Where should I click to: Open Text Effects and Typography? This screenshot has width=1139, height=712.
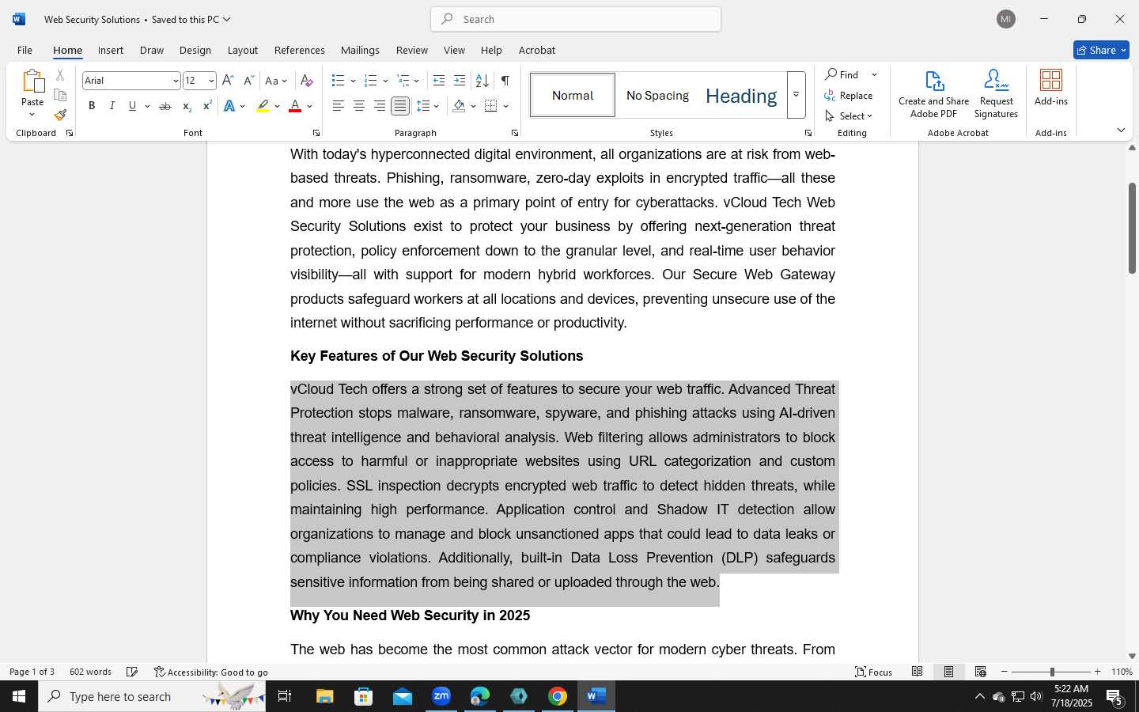(x=229, y=106)
